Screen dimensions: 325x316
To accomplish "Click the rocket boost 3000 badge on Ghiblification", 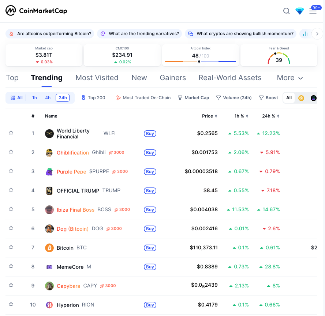I will coord(116,152).
